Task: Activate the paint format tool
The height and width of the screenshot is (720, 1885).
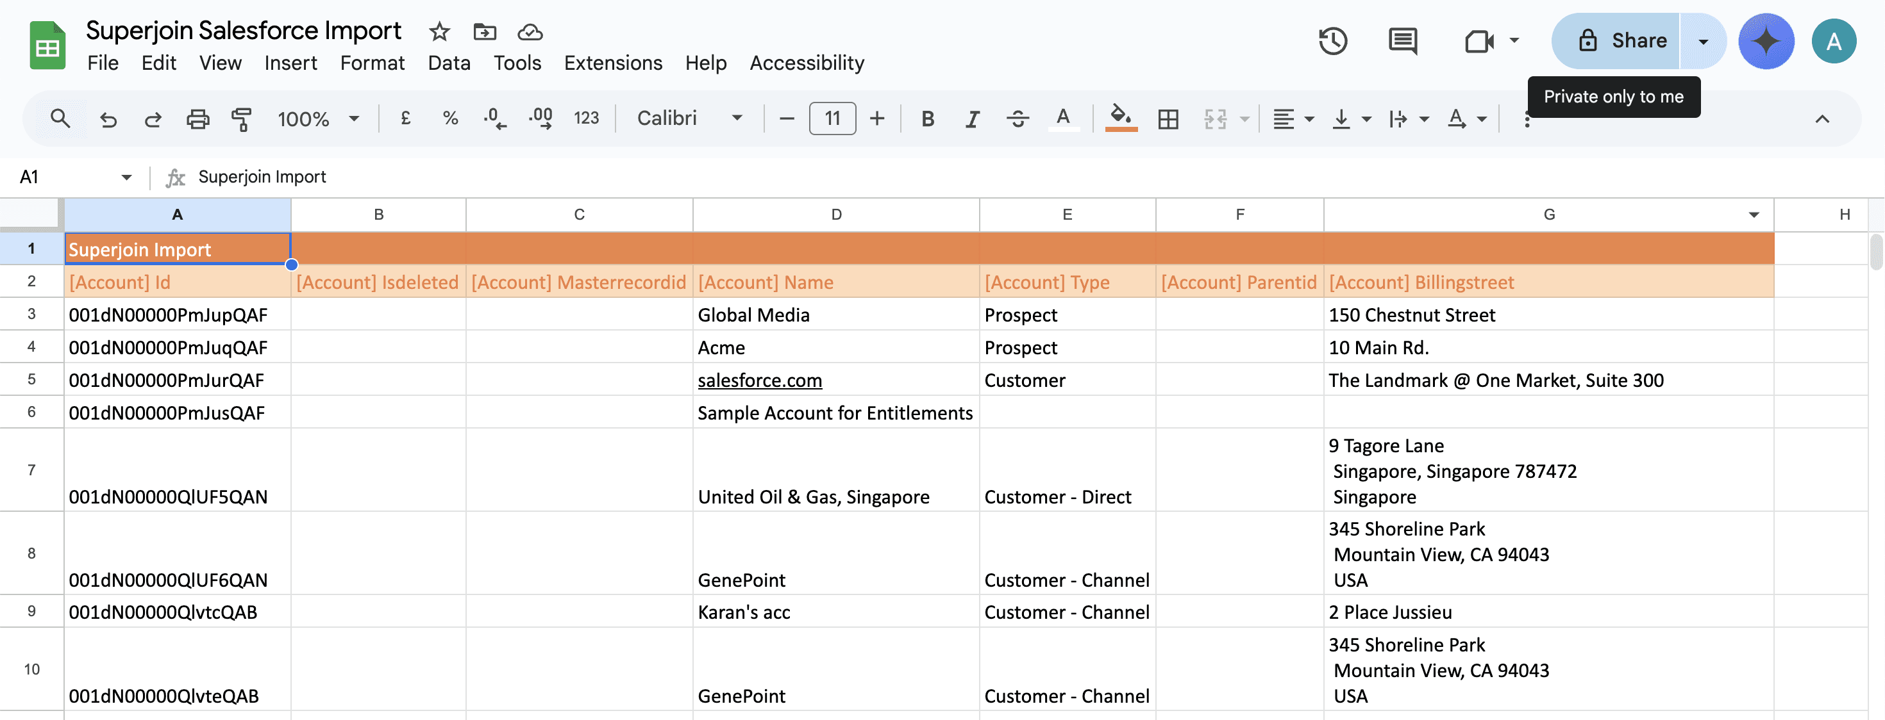Action: click(x=242, y=119)
